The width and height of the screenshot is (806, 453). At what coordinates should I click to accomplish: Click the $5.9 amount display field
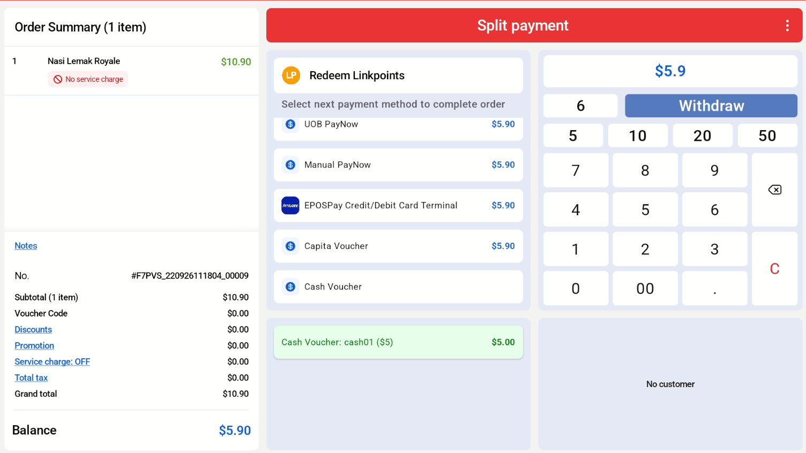pos(670,71)
